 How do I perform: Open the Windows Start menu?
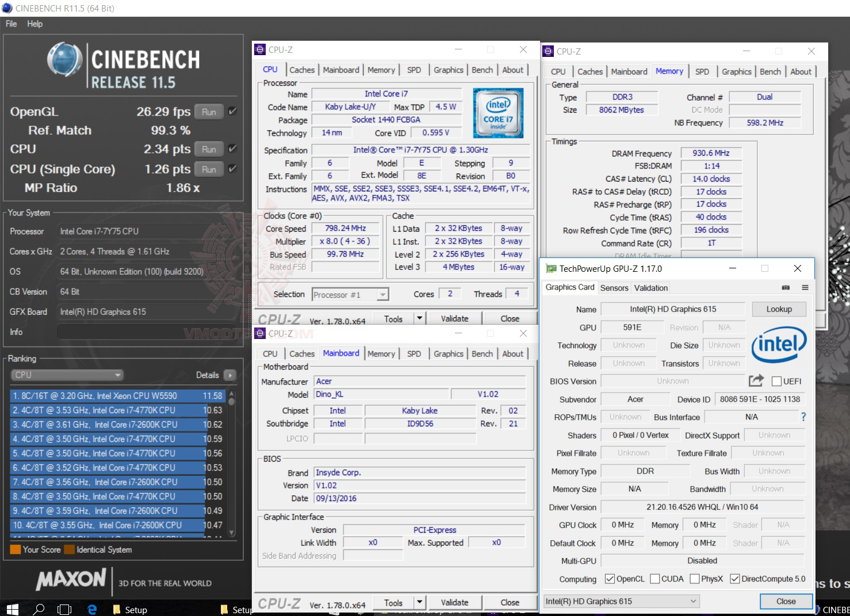[x=12, y=609]
